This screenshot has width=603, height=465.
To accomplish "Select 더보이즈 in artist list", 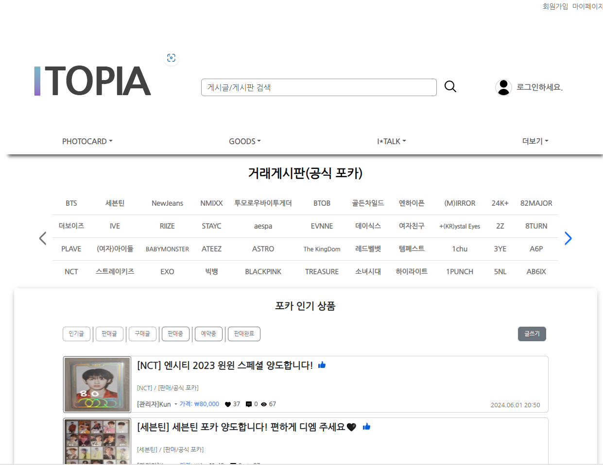I will [x=71, y=226].
